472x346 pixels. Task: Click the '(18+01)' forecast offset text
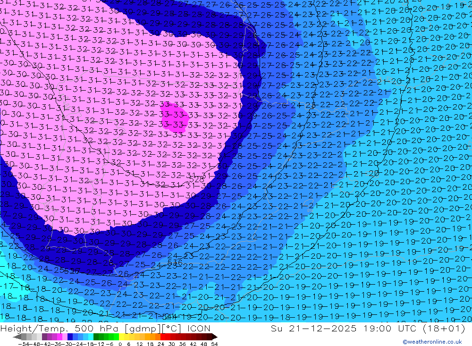tap(444, 328)
